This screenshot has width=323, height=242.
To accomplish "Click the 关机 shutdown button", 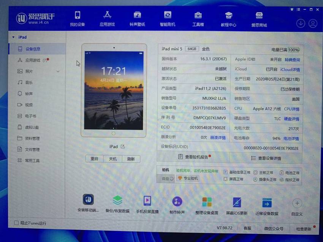I will [x=113, y=159].
